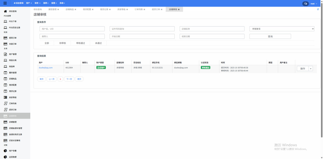
Task: Click 综合查询 link in top navbar
Action: pos(18,3)
